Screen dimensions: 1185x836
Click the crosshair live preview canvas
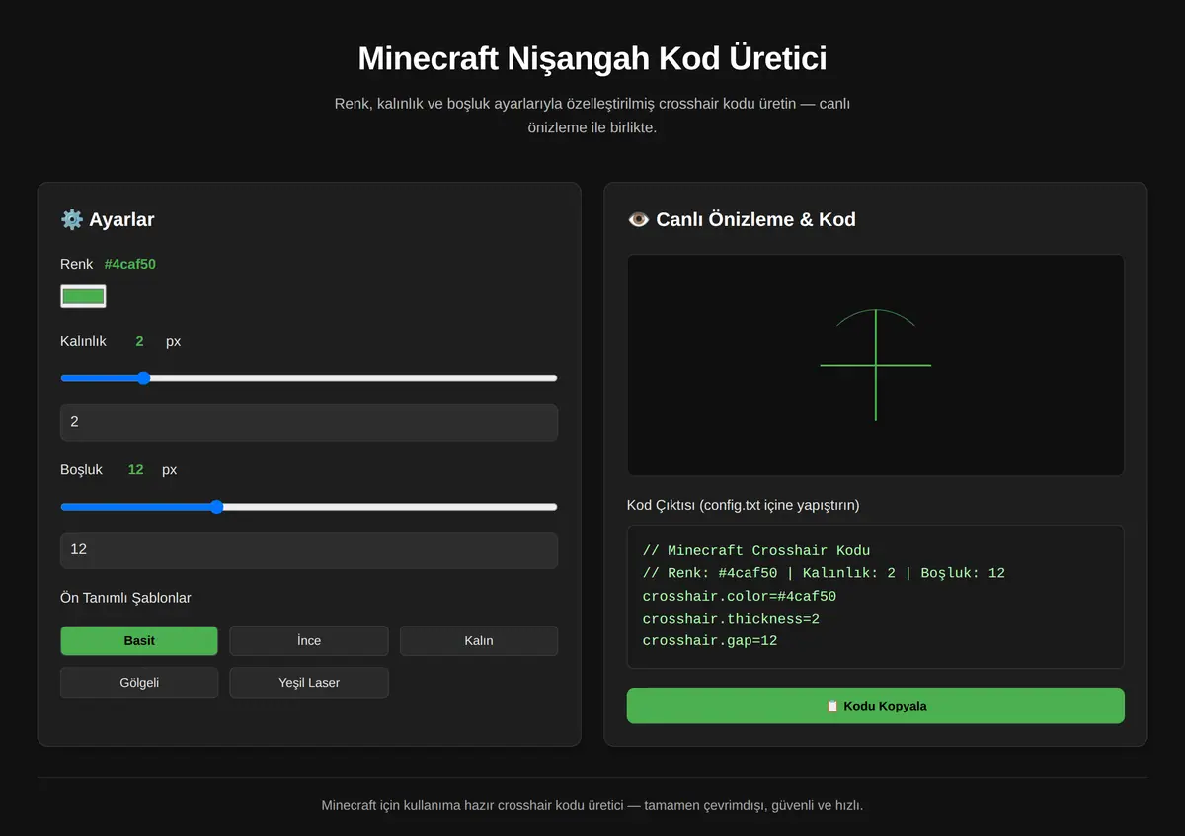(x=875, y=365)
